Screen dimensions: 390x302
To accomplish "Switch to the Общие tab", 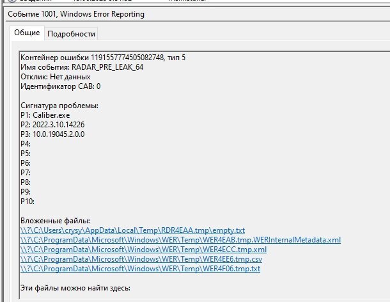I will 26,33.
